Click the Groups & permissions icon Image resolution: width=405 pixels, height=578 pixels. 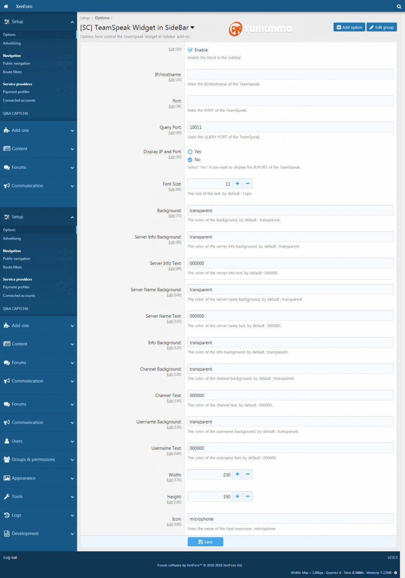(x=7, y=460)
